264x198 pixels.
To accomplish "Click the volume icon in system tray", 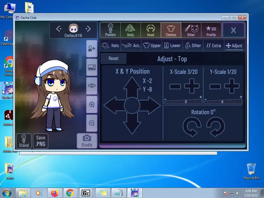I will (x=238, y=193).
